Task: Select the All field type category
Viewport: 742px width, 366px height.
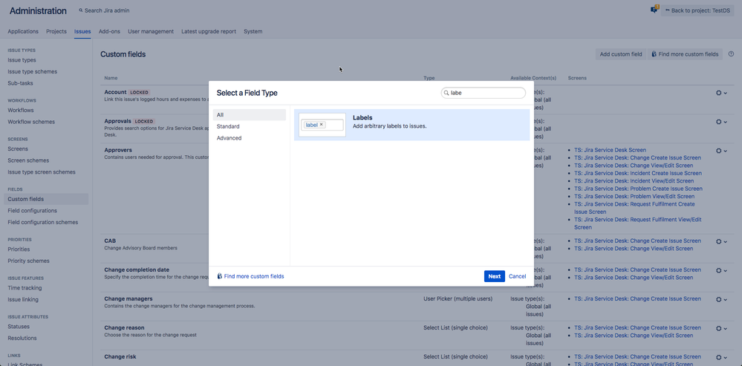Action: point(250,115)
